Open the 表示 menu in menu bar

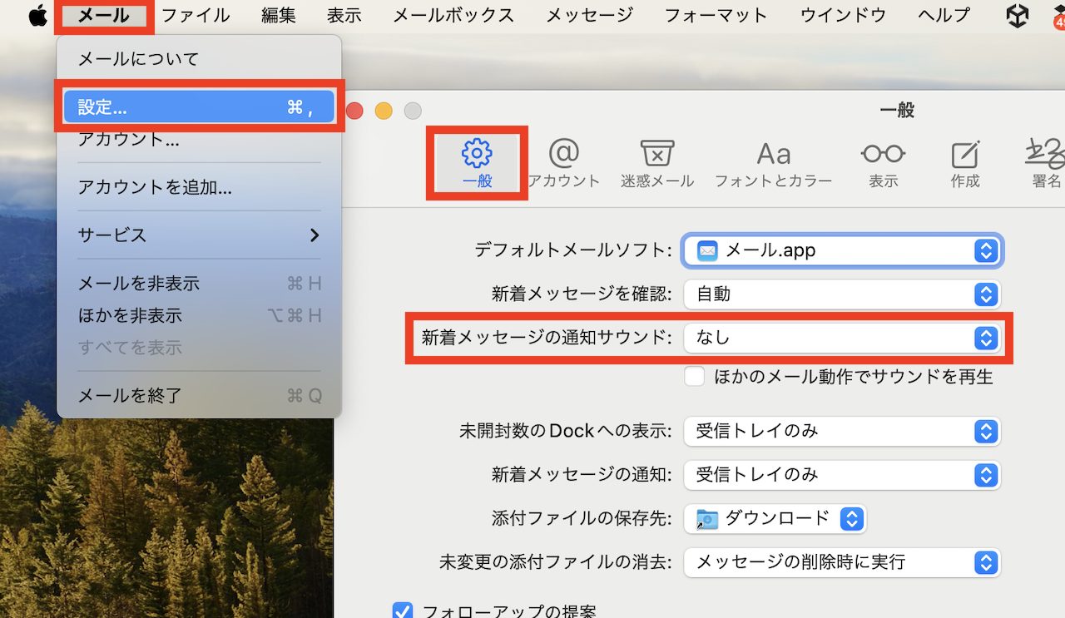coord(344,15)
